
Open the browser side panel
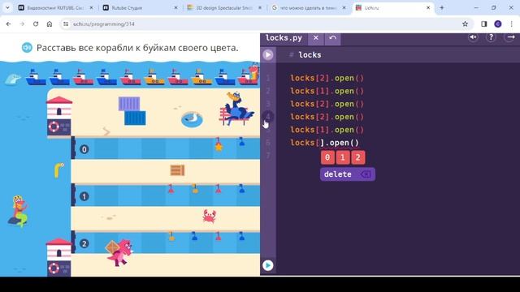484,24
